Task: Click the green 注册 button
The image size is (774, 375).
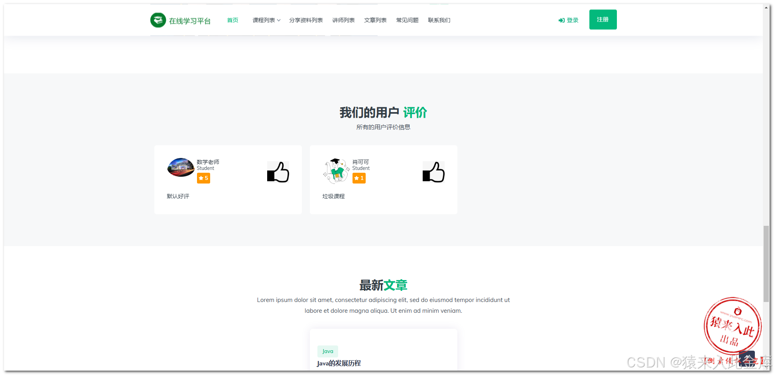Action: click(x=603, y=19)
